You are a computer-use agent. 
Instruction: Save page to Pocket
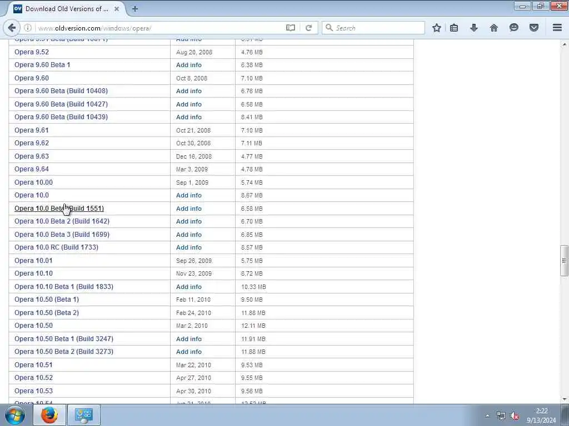coord(534,28)
